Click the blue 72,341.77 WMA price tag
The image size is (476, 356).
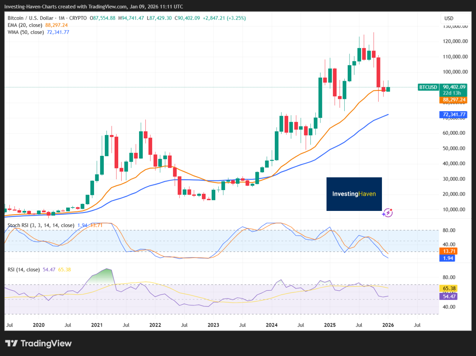coord(453,115)
